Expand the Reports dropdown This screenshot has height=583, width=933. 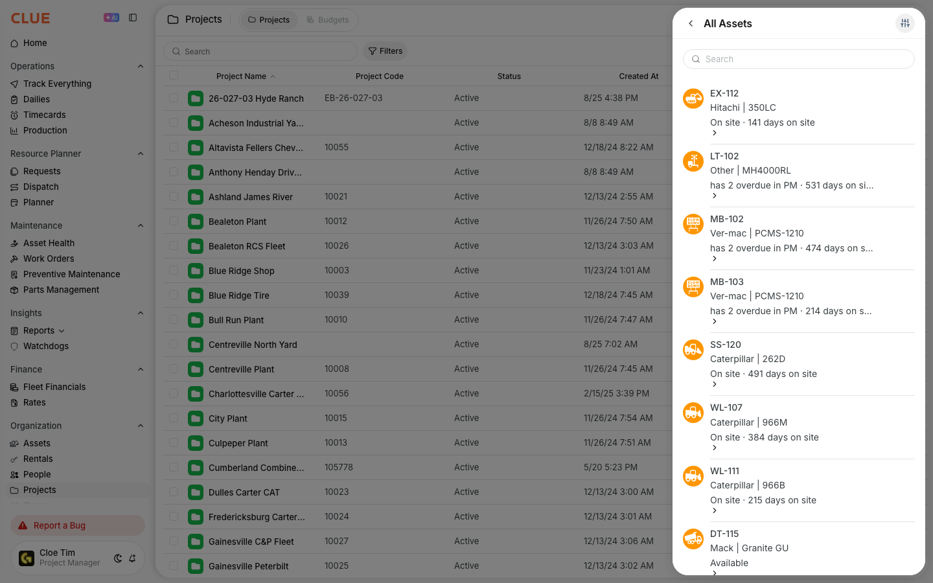click(62, 331)
